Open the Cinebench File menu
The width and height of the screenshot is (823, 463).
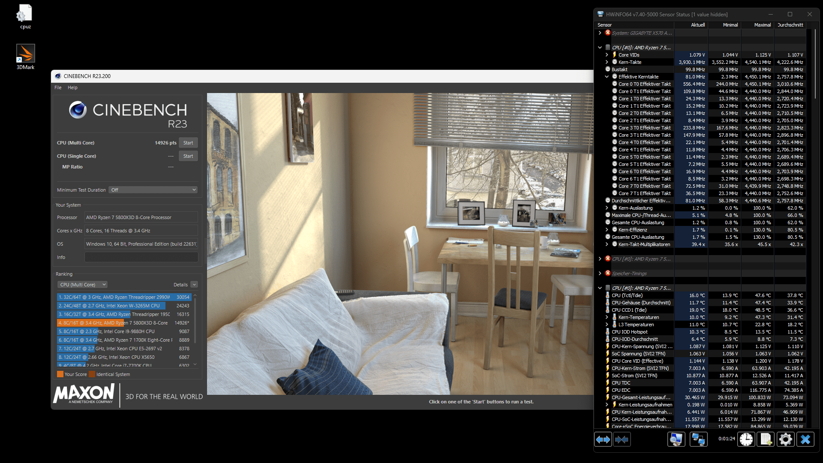(58, 87)
